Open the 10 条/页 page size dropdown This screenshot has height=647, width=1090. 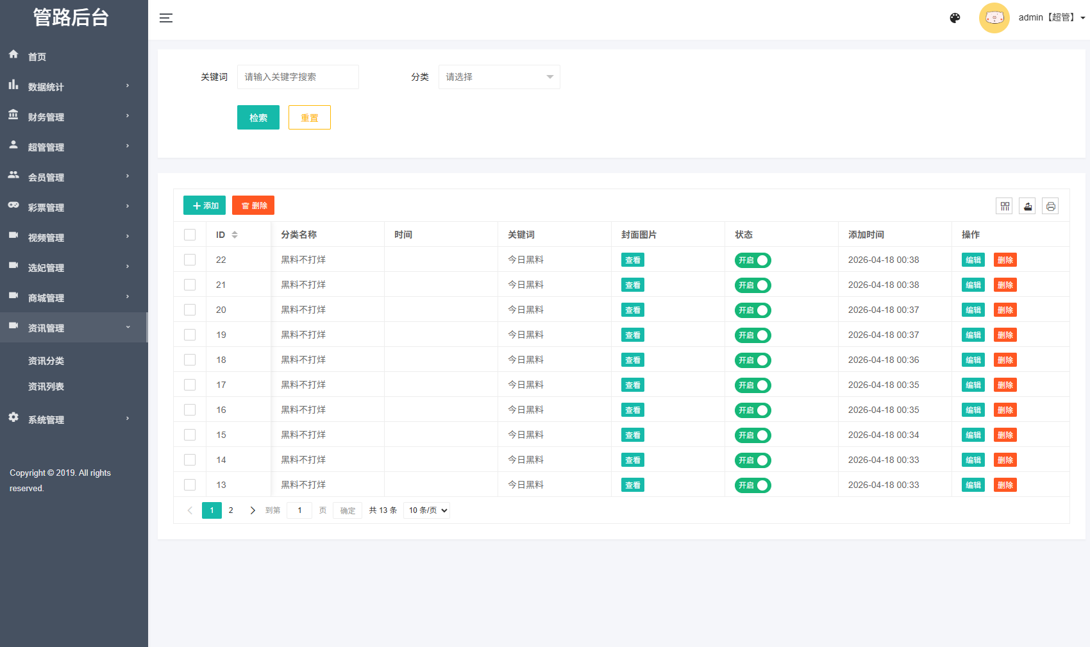click(x=426, y=510)
